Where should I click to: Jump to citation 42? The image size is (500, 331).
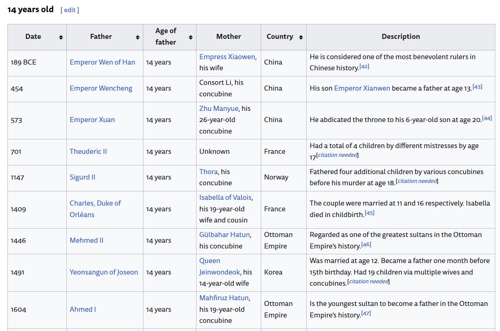[x=364, y=66]
